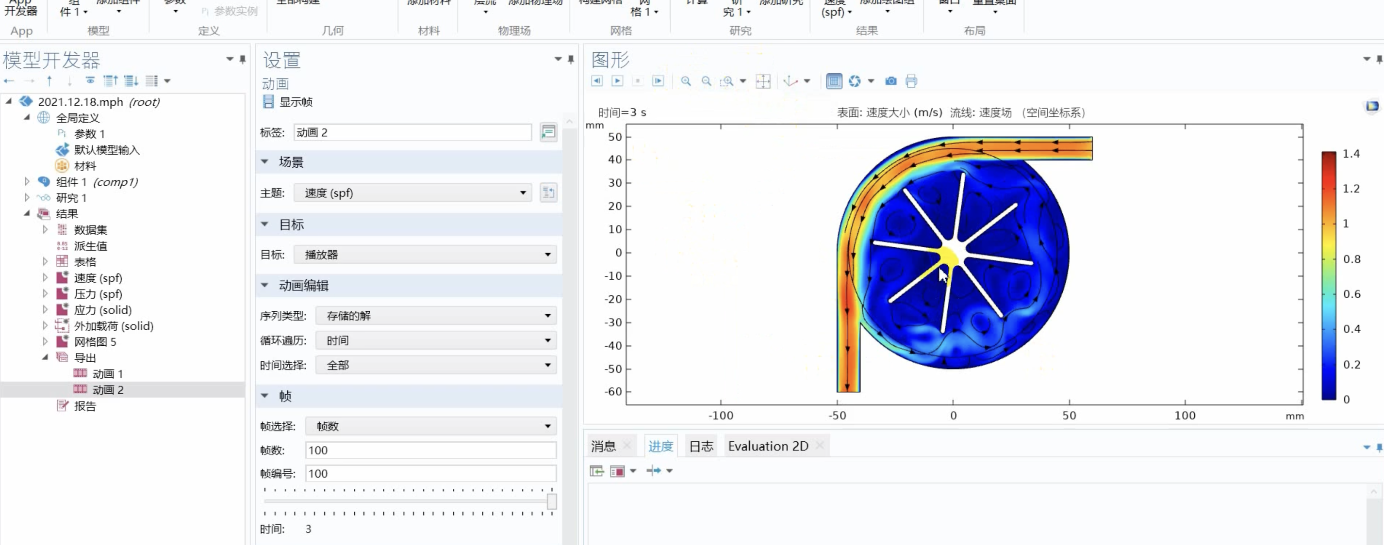This screenshot has width=1384, height=545.
Task: Expand the 组件 1 (comp1) tree node
Action: click(x=27, y=182)
